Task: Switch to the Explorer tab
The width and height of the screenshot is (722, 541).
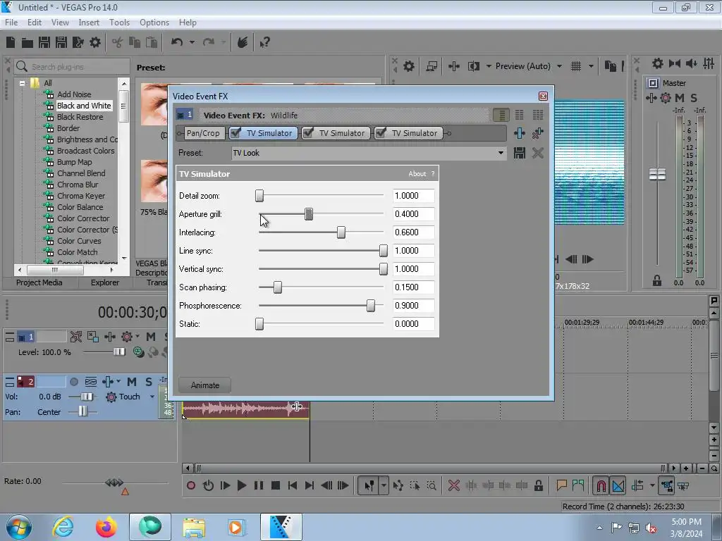Action: coord(105,282)
